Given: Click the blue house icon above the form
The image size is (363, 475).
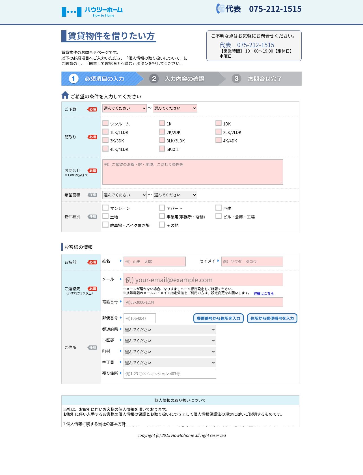Looking at the screenshot, I should point(65,95).
